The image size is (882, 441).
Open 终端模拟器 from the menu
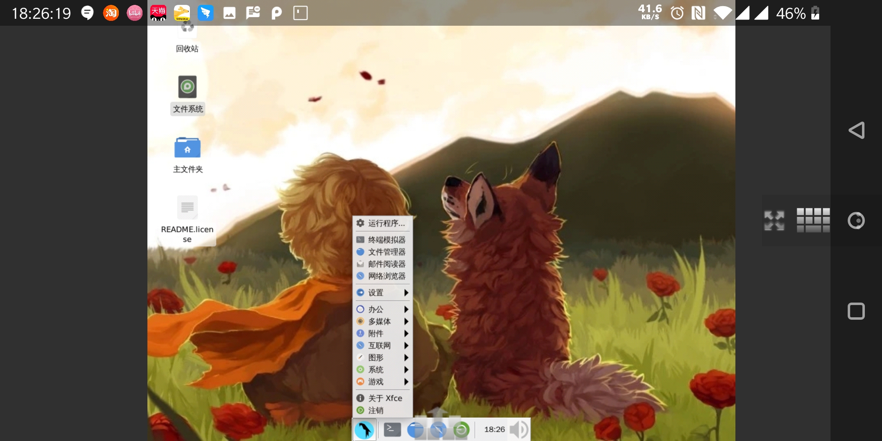[x=383, y=240]
